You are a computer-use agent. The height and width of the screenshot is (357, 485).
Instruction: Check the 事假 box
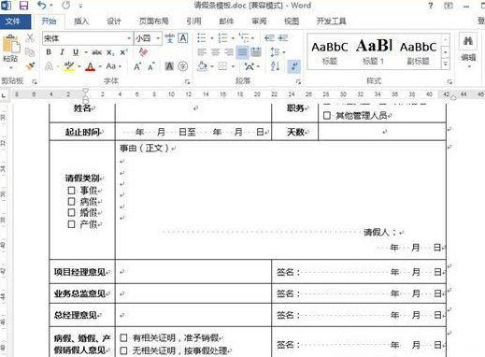click(71, 190)
